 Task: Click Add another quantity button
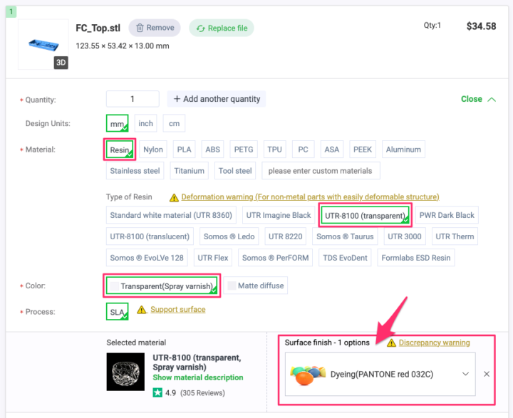coord(216,99)
